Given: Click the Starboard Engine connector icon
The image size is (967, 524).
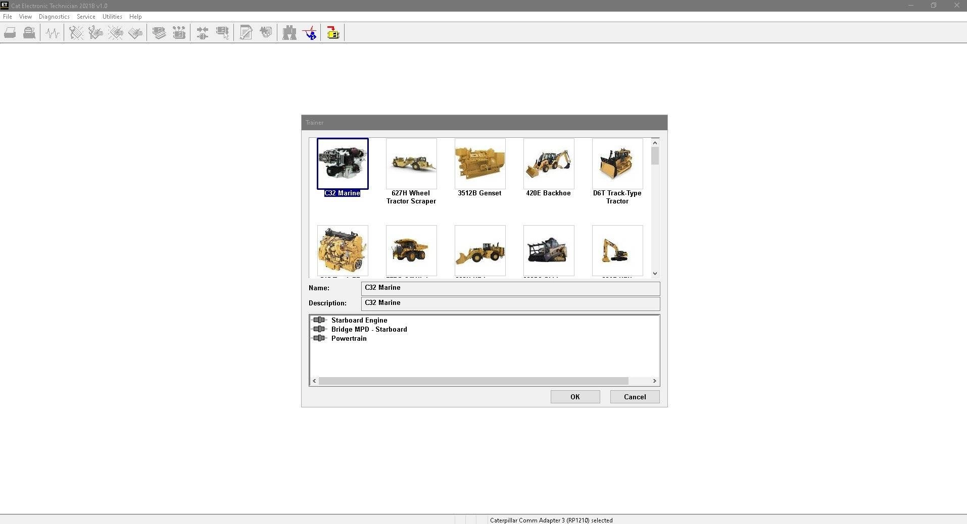Looking at the screenshot, I should 319,320.
